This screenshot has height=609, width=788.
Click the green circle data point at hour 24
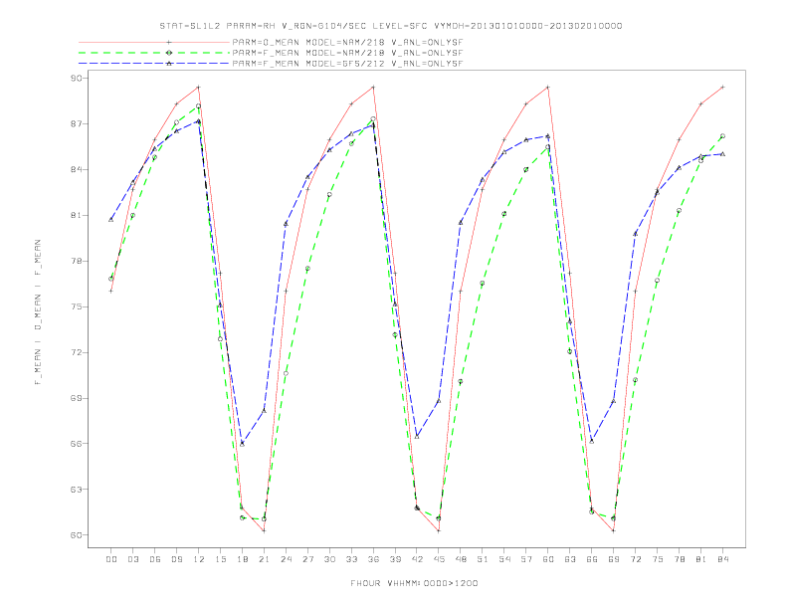pos(286,373)
